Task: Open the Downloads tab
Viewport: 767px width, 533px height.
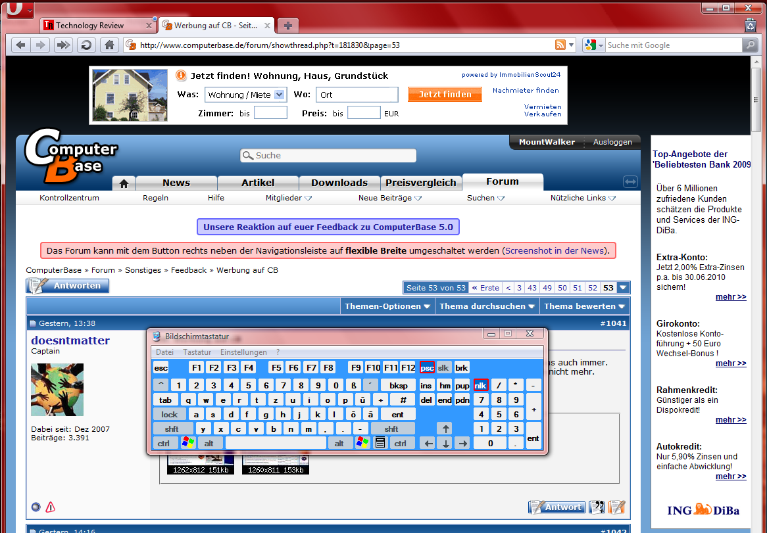Action: [339, 183]
